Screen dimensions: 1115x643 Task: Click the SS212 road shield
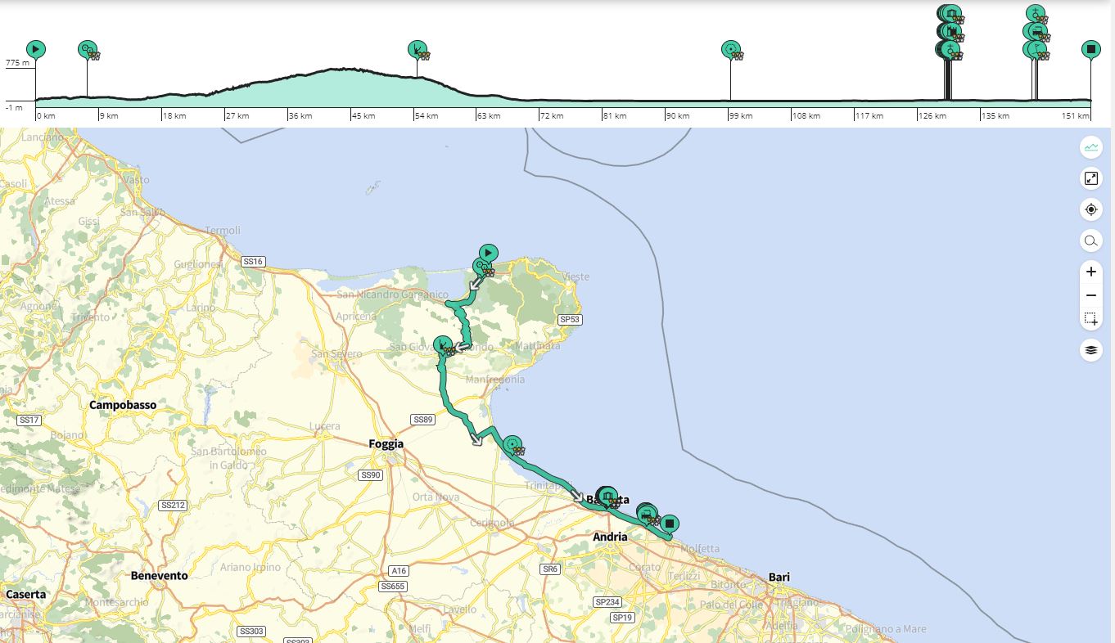coord(174,505)
